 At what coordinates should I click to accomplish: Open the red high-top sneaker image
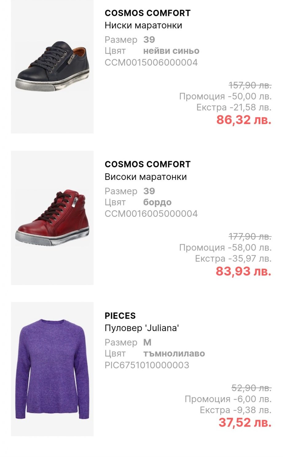(x=52, y=218)
